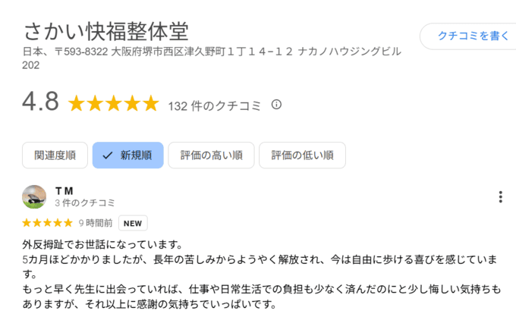Sort reviews by 評価の低い順
Image resolution: width=516 pixels, height=320 pixels.
pos(302,155)
